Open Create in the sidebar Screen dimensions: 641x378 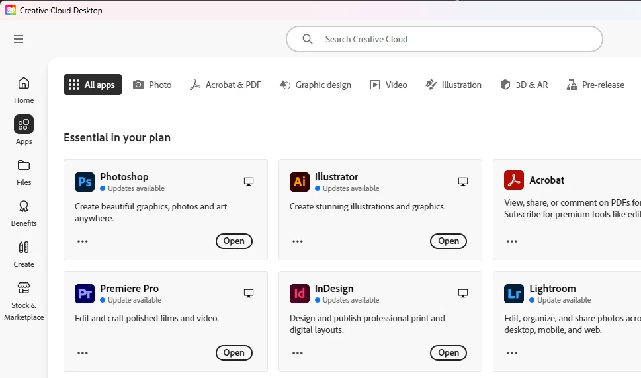tap(24, 254)
